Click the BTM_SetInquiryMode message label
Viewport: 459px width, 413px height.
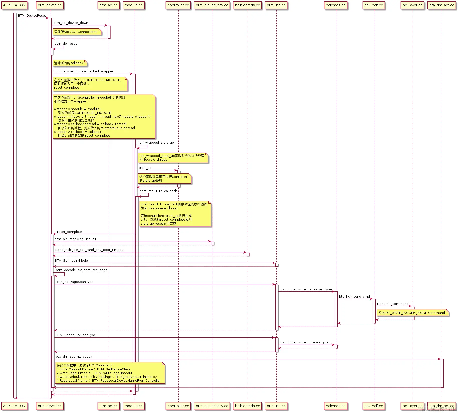click(71, 260)
